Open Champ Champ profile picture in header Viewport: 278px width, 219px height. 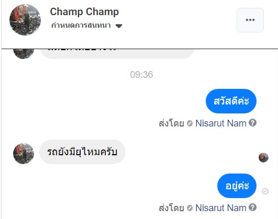pyautogui.click(x=25, y=20)
